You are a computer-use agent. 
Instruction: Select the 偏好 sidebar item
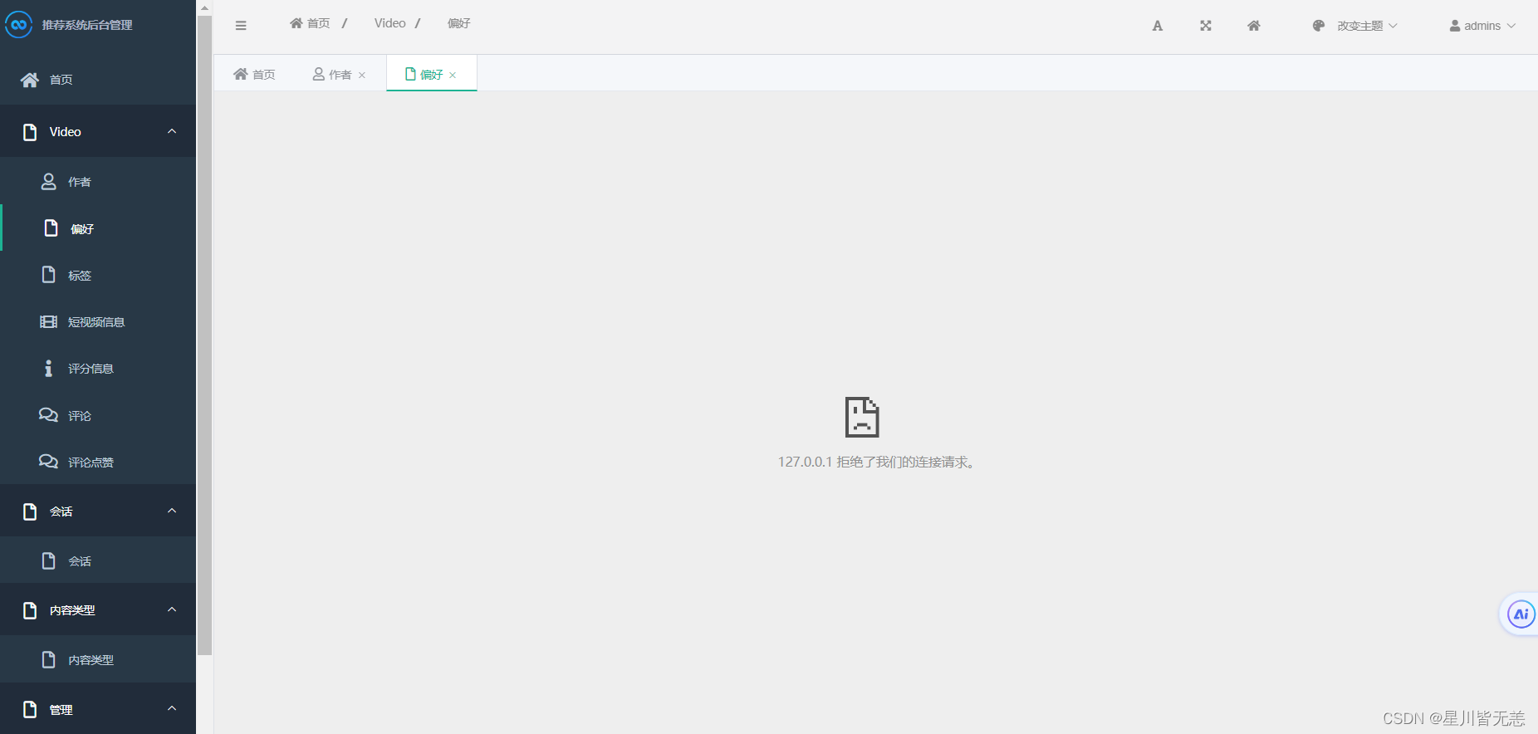pyautogui.click(x=98, y=228)
